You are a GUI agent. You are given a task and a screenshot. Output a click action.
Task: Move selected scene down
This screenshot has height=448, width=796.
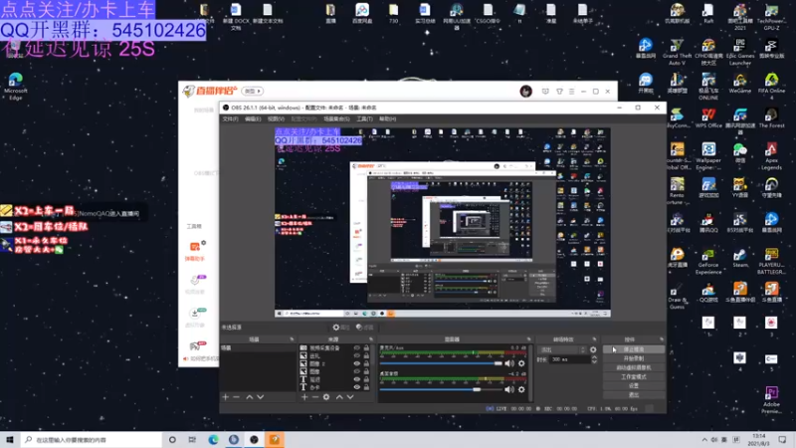click(x=261, y=397)
